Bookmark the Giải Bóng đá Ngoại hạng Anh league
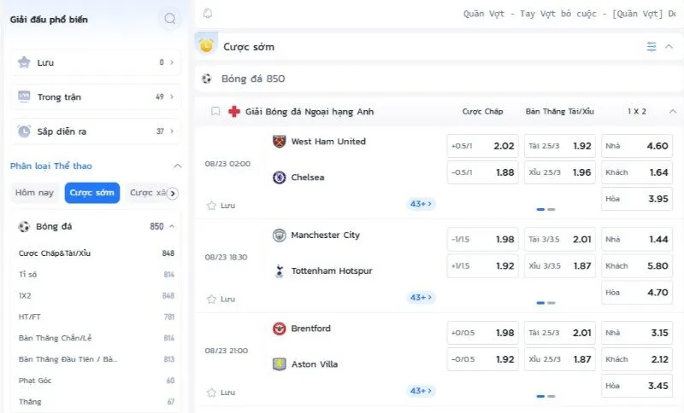Image resolution: width=684 pixels, height=413 pixels. tap(215, 112)
